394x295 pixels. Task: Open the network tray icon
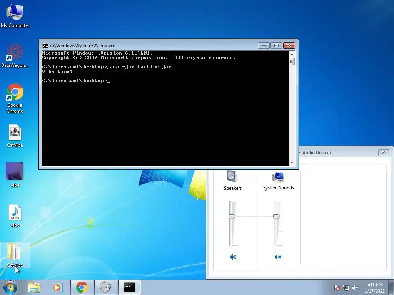[346, 288]
